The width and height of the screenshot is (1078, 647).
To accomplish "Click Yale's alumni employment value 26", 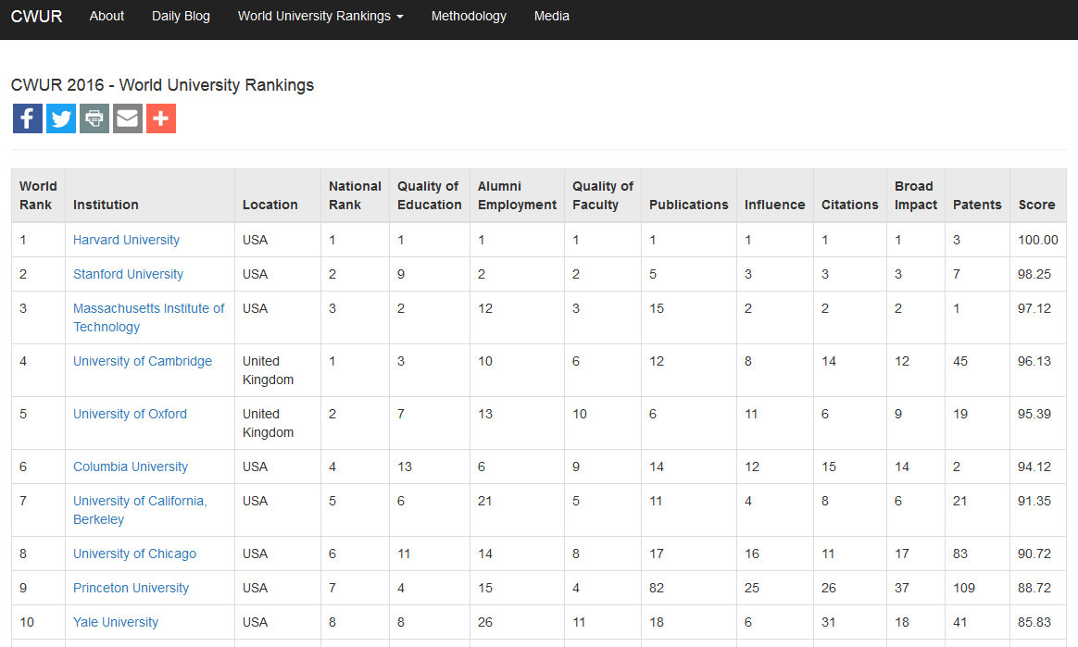I will click(485, 622).
